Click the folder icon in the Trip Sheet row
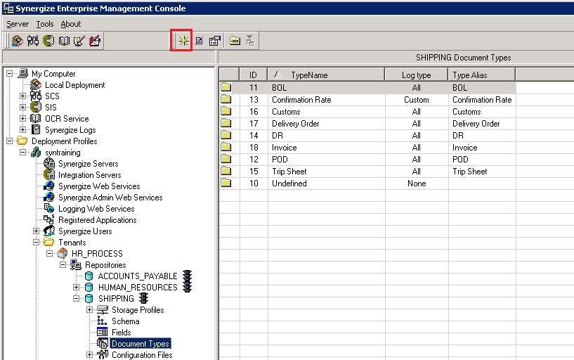 (226, 171)
